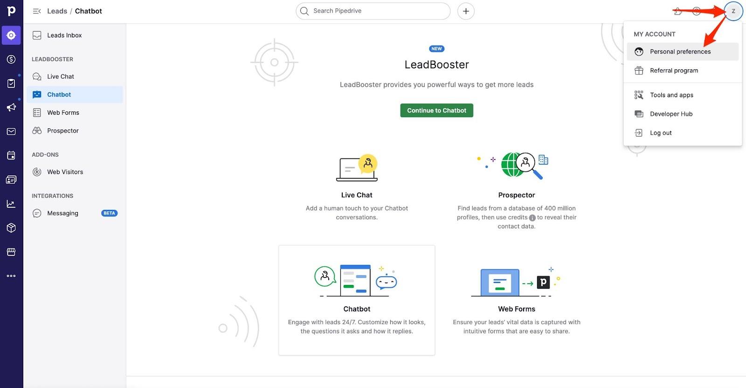Viewport: 746px width, 388px height.
Task: Click the Pipedrive logo icon
Action: (x=11, y=11)
